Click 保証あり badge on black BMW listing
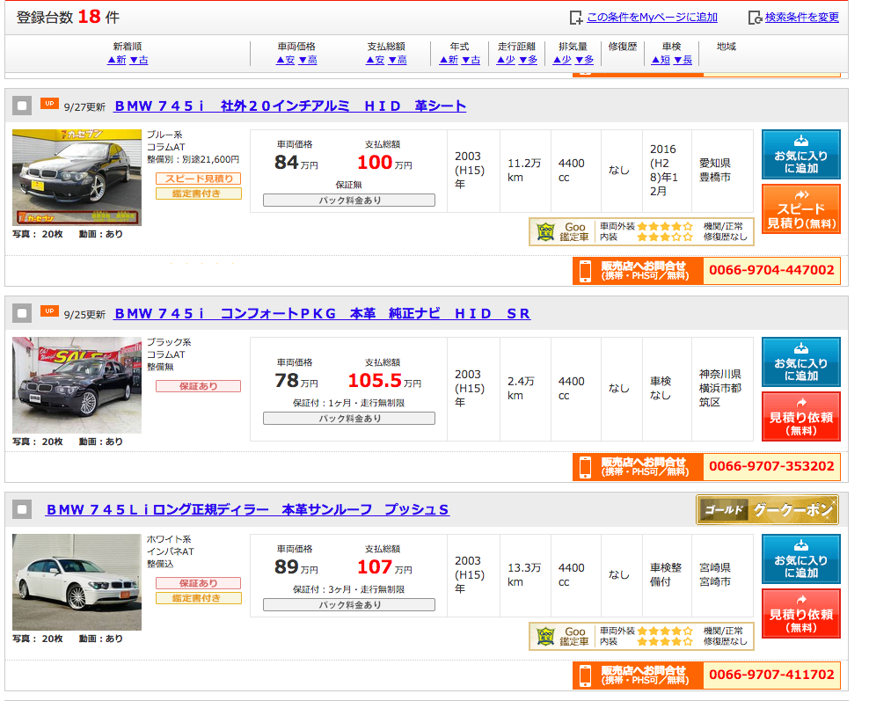 click(199, 386)
